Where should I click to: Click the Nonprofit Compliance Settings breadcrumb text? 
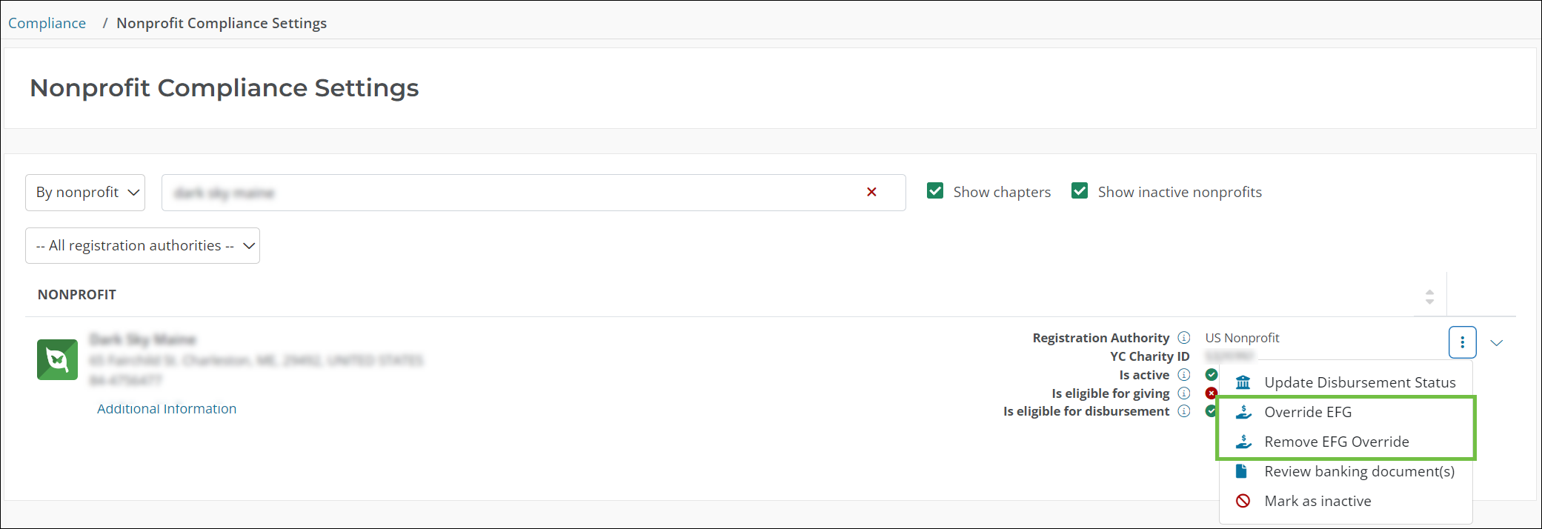[222, 23]
